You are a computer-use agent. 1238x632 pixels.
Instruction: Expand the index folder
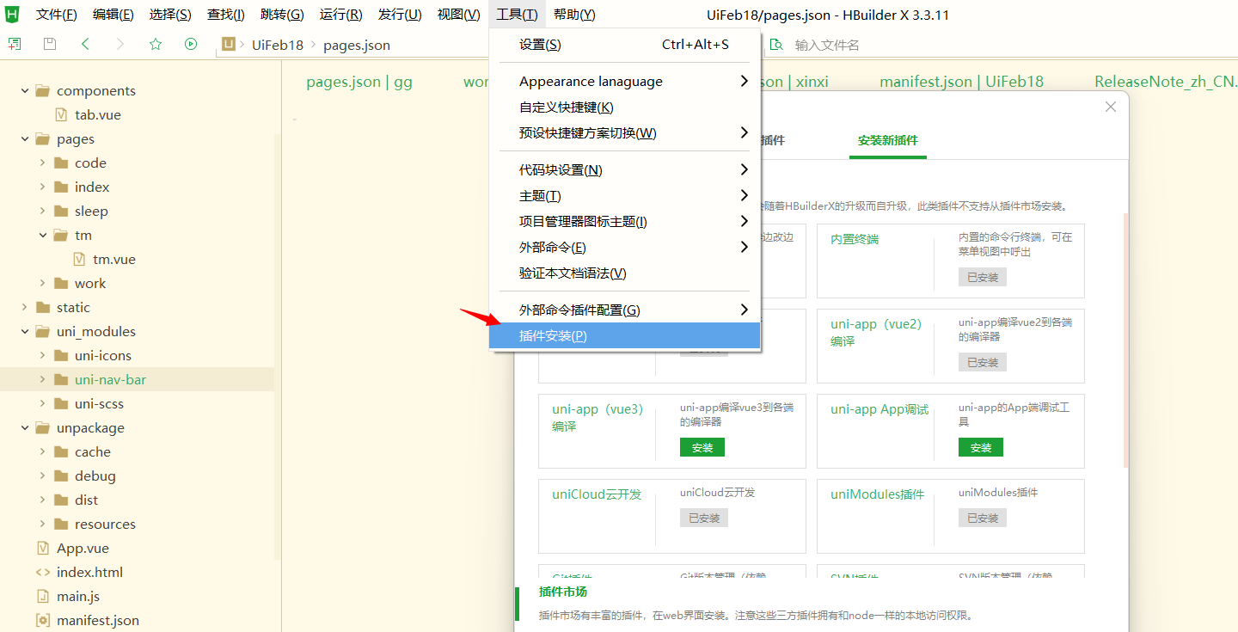42,187
